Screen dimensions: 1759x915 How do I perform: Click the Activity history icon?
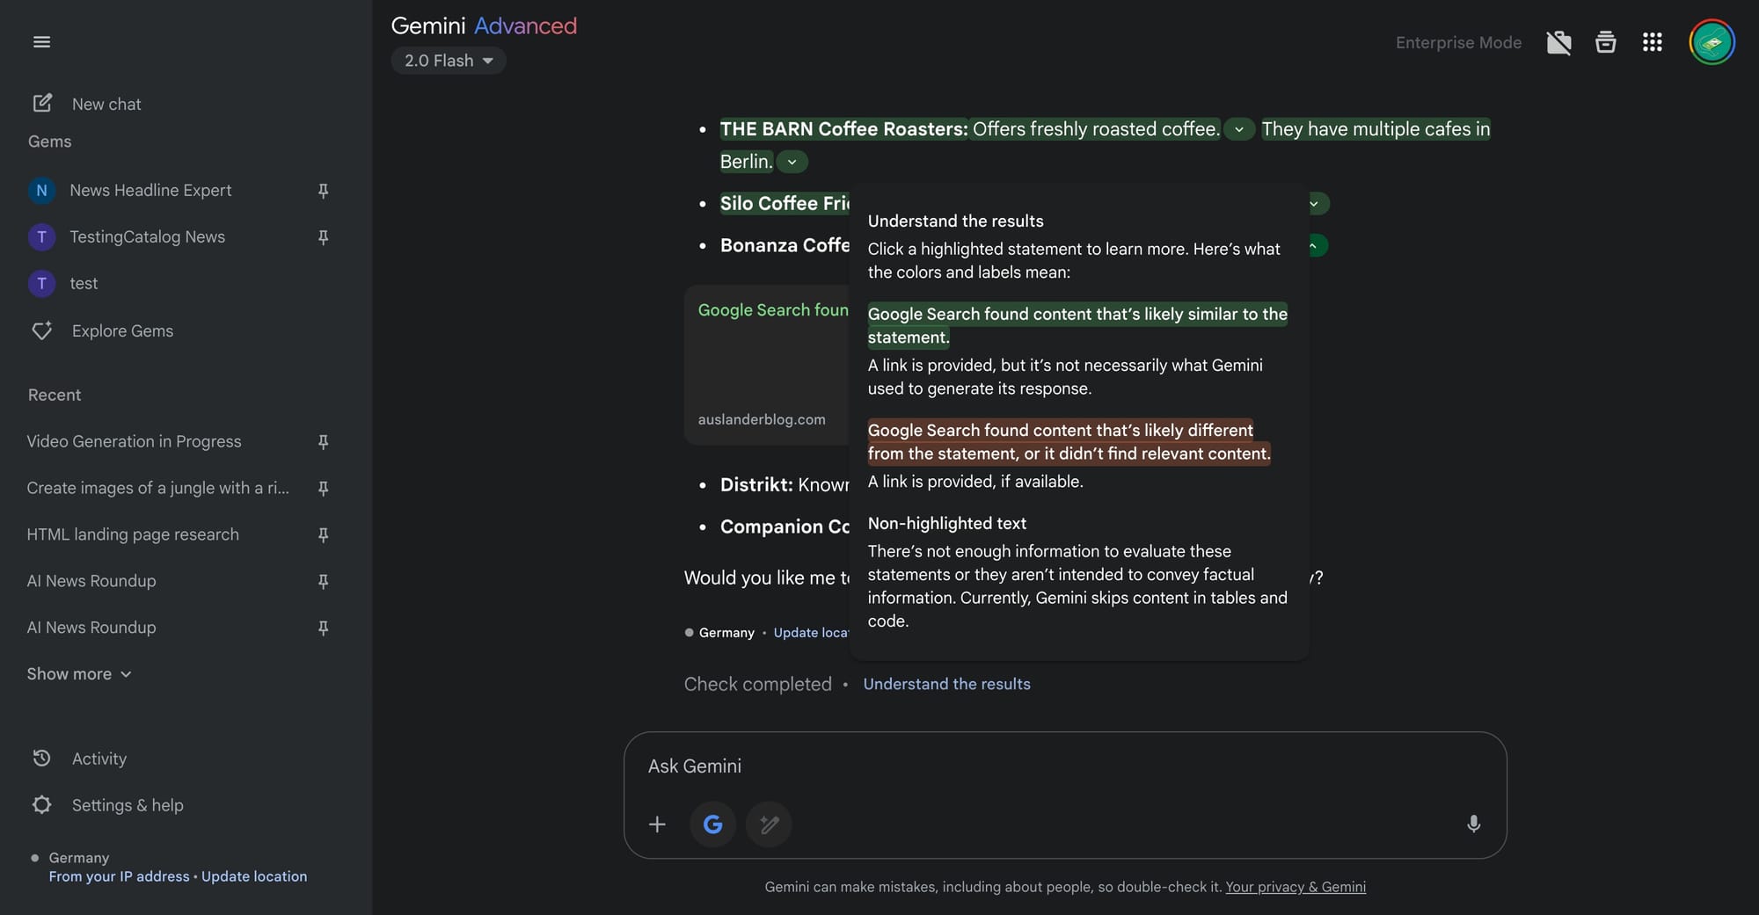tap(41, 758)
